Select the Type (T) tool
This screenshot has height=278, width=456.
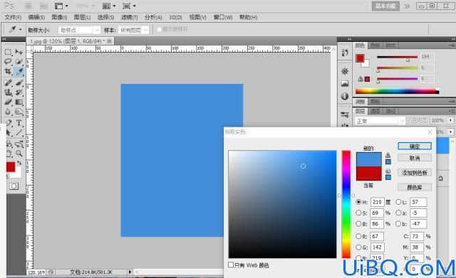[19, 123]
